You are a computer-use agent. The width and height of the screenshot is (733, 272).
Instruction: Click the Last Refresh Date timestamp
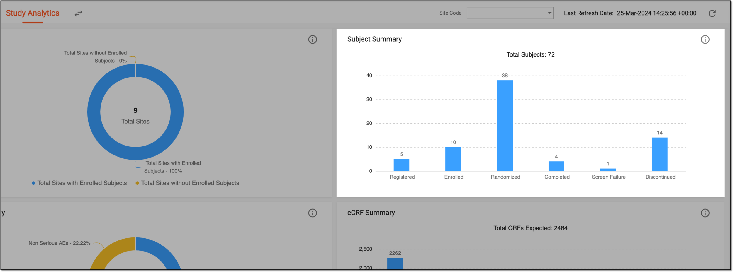(656, 13)
